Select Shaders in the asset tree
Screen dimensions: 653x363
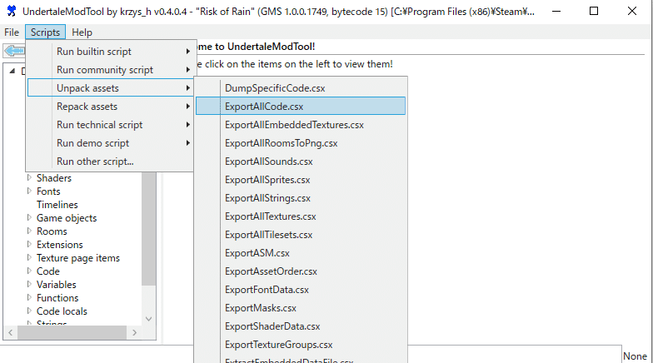point(54,178)
